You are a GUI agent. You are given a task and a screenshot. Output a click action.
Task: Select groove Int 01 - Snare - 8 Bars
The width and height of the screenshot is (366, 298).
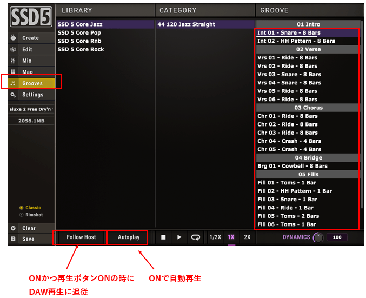pyautogui.click(x=308, y=32)
